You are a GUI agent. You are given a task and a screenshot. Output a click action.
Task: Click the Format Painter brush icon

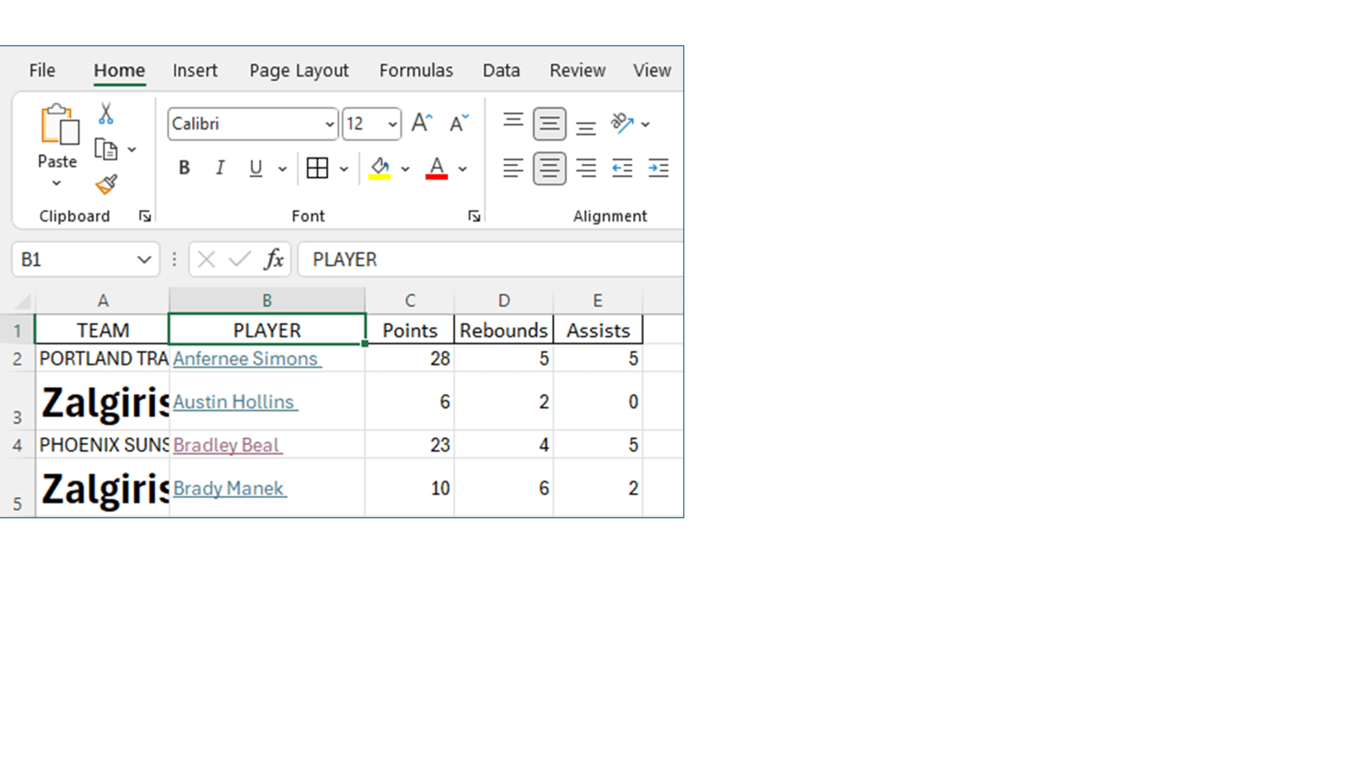point(106,185)
